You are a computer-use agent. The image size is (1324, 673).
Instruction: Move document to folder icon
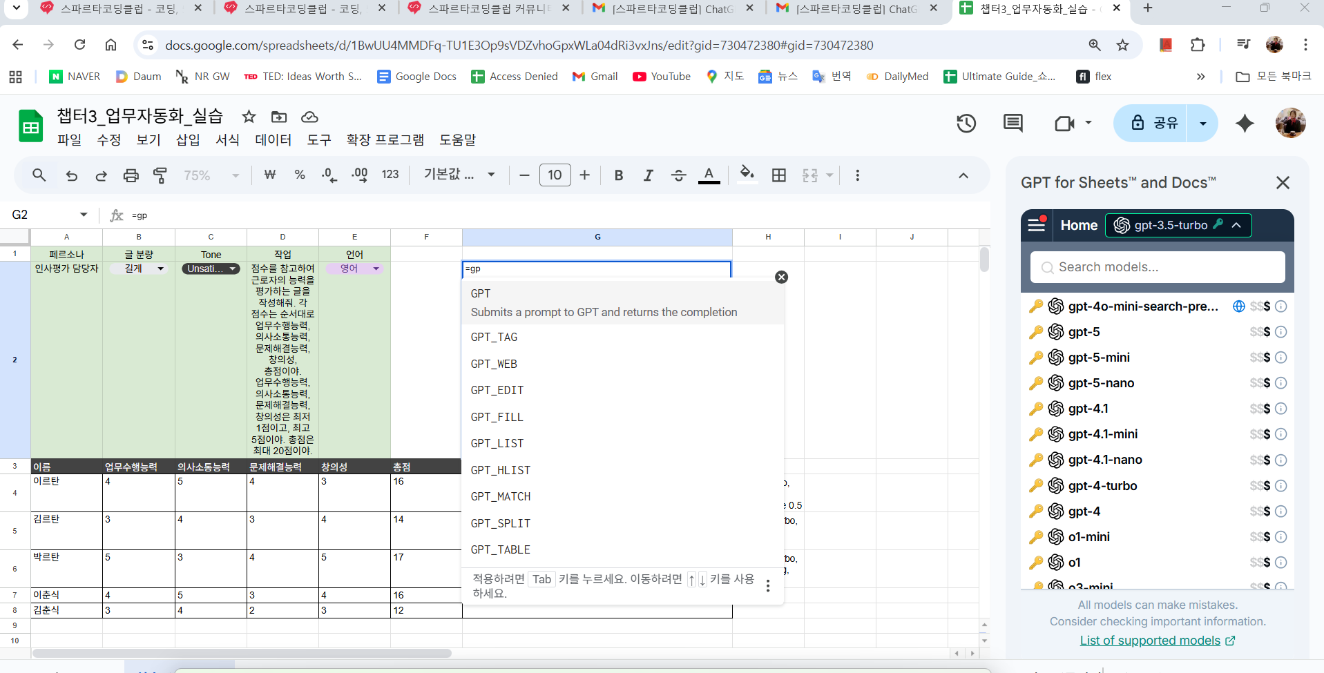coord(279,117)
